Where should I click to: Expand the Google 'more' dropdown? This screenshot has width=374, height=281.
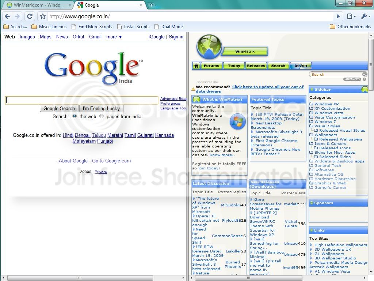[114, 37]
